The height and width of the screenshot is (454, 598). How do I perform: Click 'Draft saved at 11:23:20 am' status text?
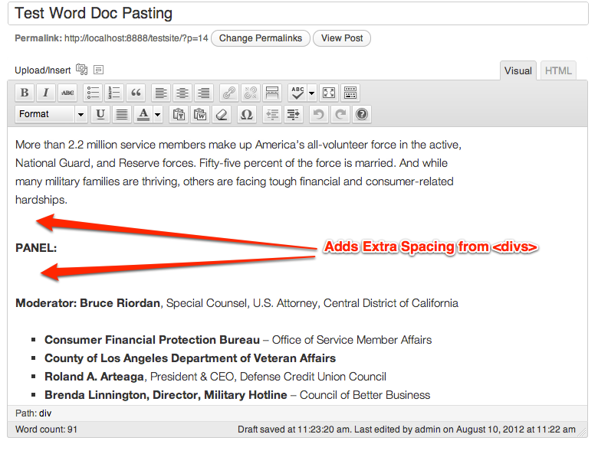[x=294, y=430]
